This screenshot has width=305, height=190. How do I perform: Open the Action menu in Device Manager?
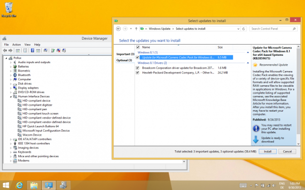(x=17, y=45)
